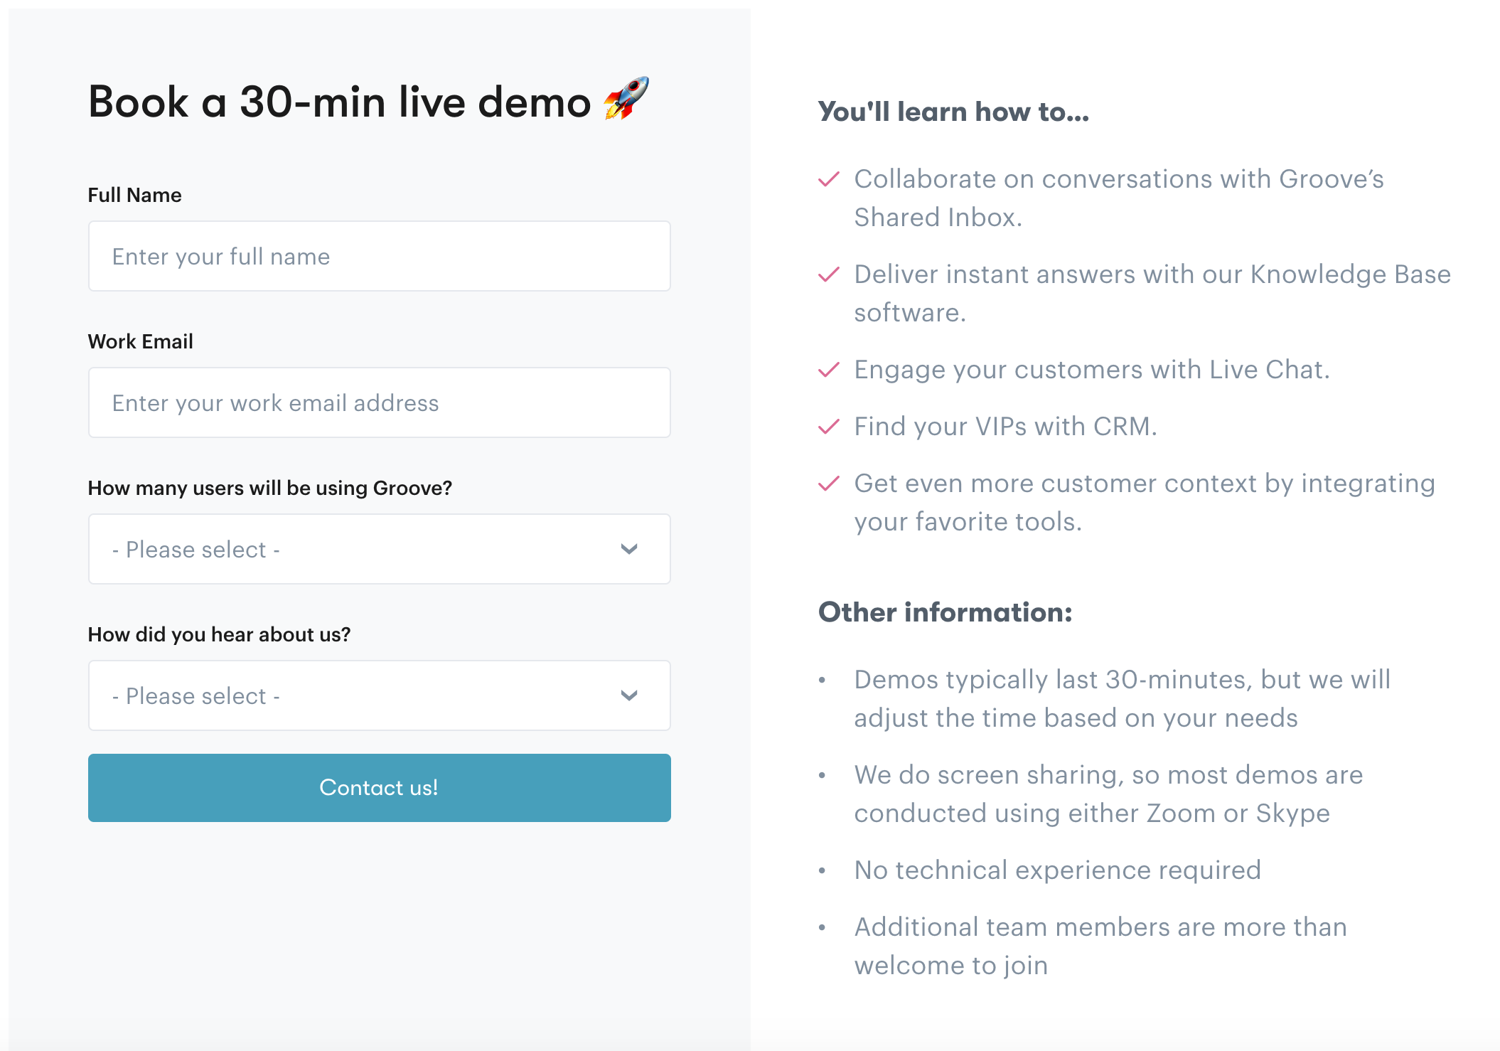Click the checkmark beside the integrating tools item
The image size is (1500, 1051).
coord(828,483)
